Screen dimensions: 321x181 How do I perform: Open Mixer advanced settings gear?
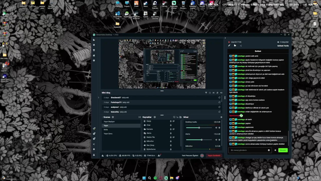point(221,117)
